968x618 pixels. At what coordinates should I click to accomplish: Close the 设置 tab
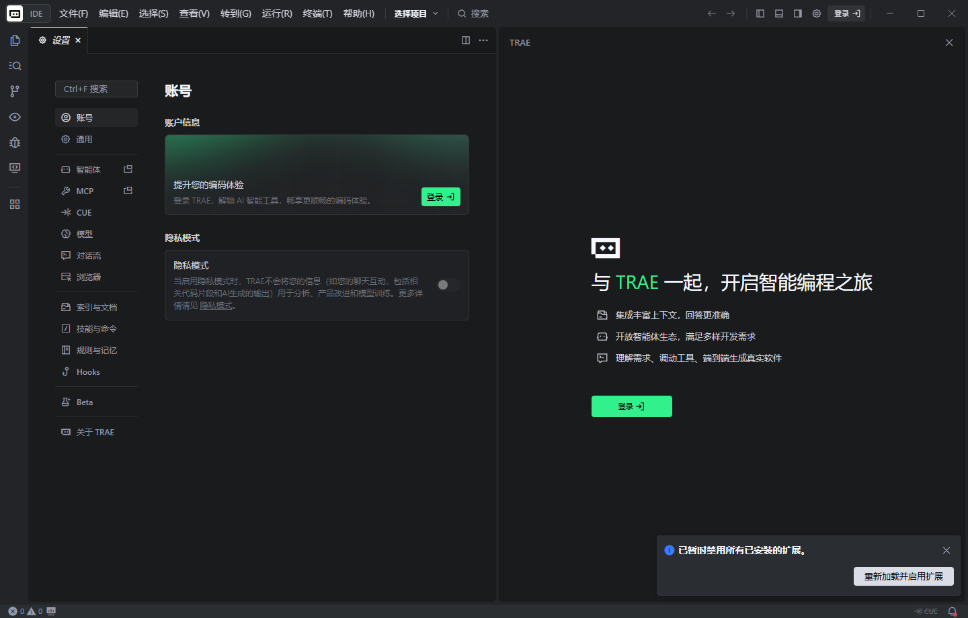coord(78,40)
